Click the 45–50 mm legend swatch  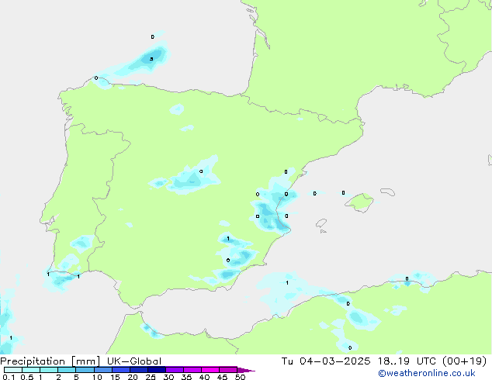[228, 370]
